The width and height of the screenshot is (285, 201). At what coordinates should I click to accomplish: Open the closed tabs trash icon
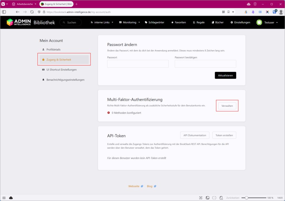coord(255,4)
